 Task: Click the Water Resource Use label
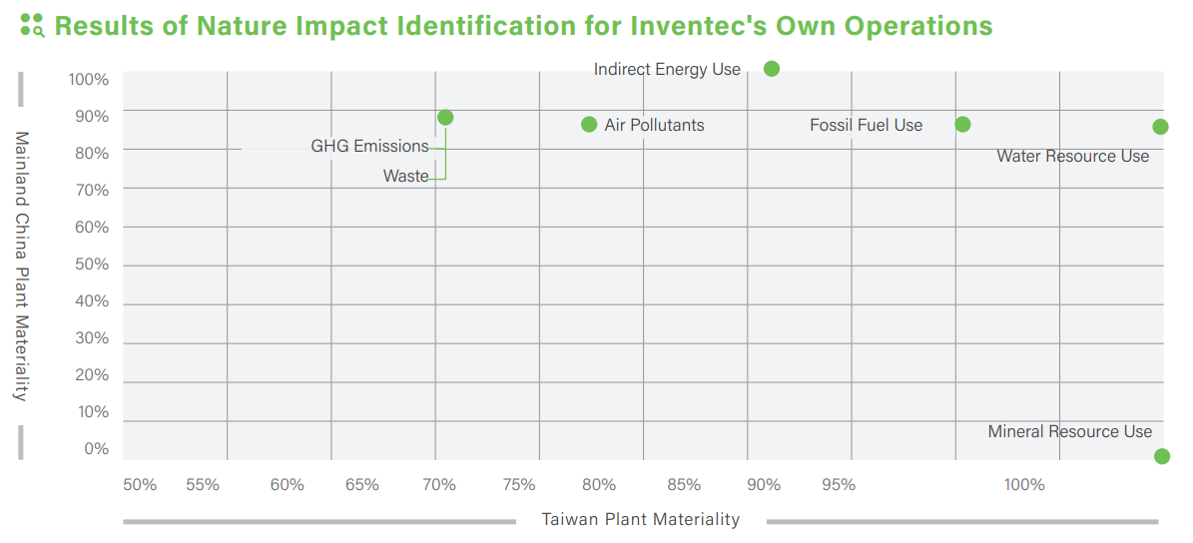tap(1072, 157)
